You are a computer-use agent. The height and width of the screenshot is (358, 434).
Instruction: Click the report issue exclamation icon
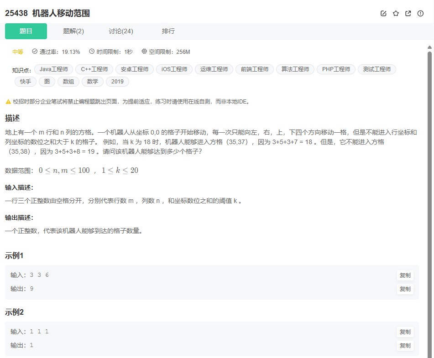[x=420, y=13]
